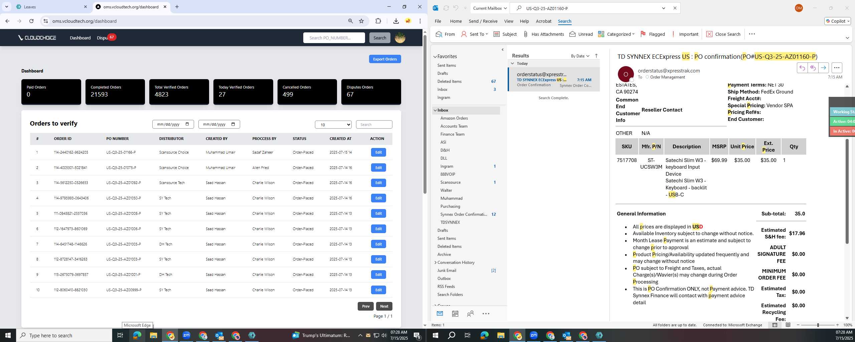Viewport: 855px width, 342px height.
Task: Clear the Outlook search box
Action: click(675, 8)
